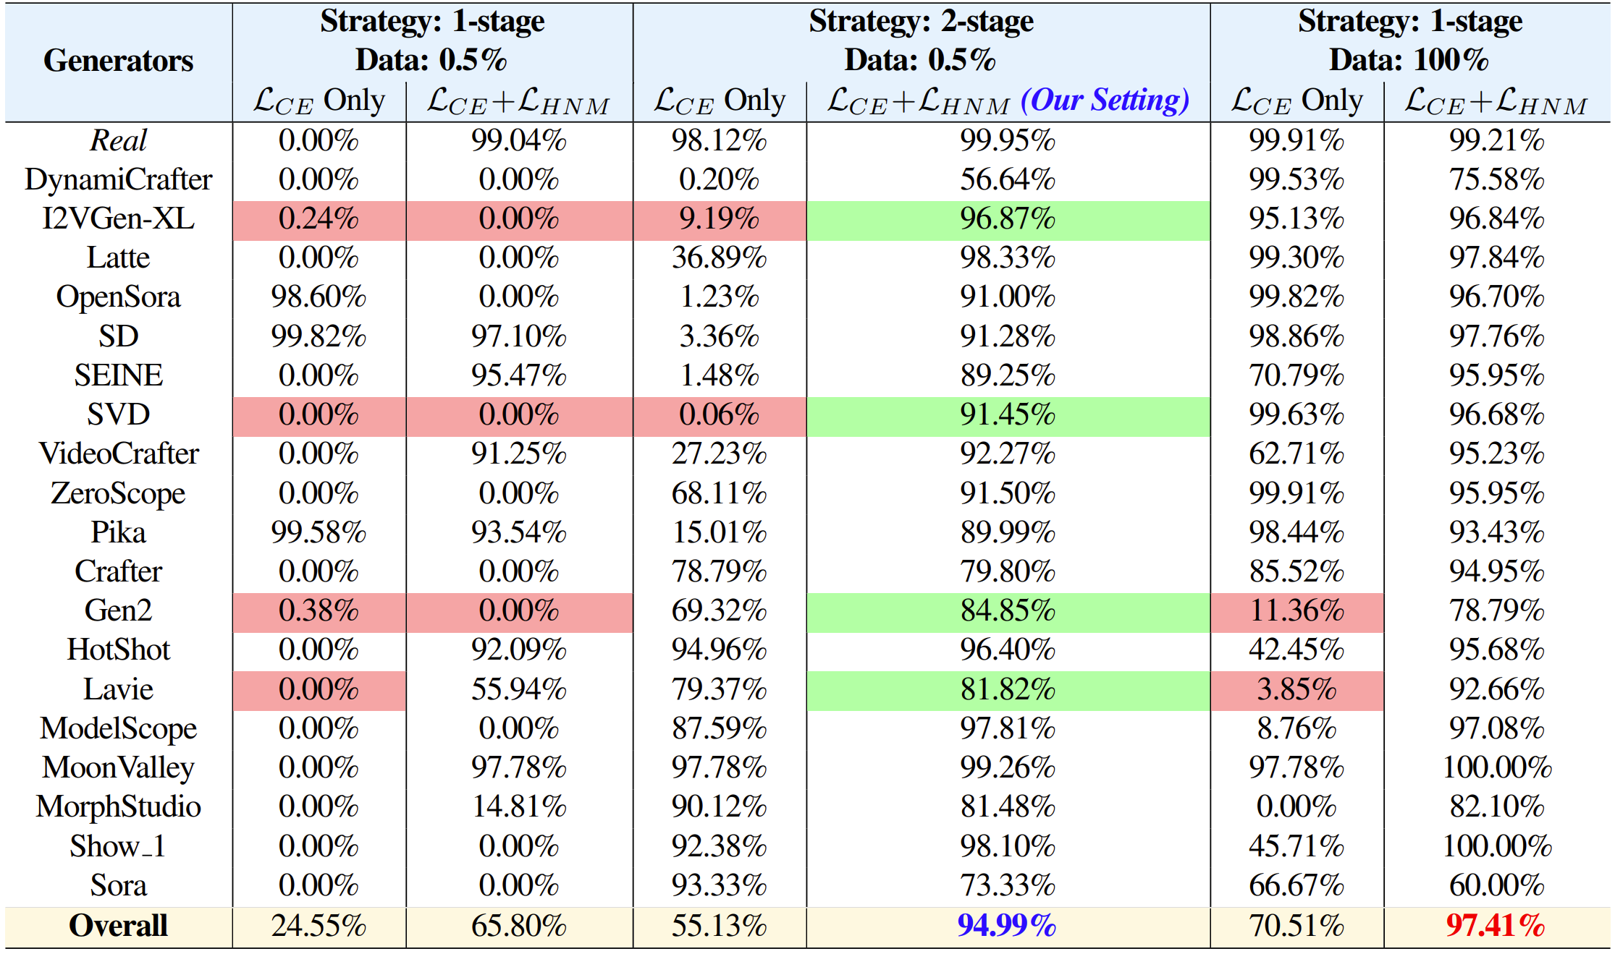This screenshot has height=954, width=1615.
Task: Select the green 84.85% Gen2 cell
Action: coord(1007,611)
